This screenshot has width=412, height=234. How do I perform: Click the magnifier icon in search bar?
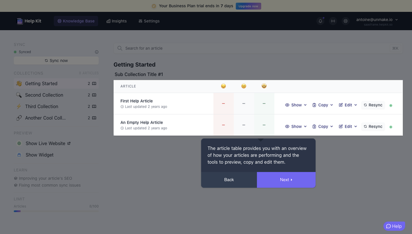[x=120, y=48]
